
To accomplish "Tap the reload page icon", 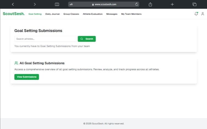I will pyautogui.click(x=137, y=4).
